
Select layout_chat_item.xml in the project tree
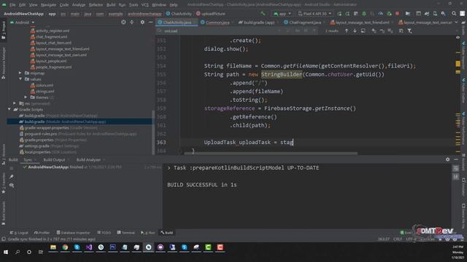coord(53,43)
